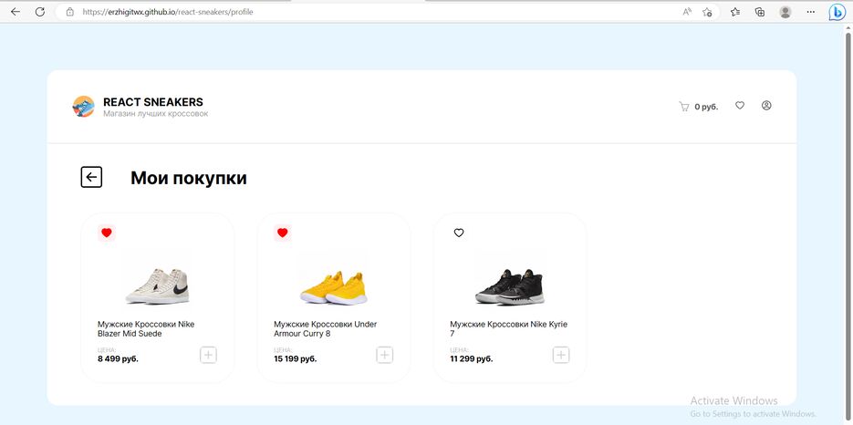This screenshot has width=853, height=425.
Task: Click the REACT SNEAKERS title
Action: (x=153, y=102)
